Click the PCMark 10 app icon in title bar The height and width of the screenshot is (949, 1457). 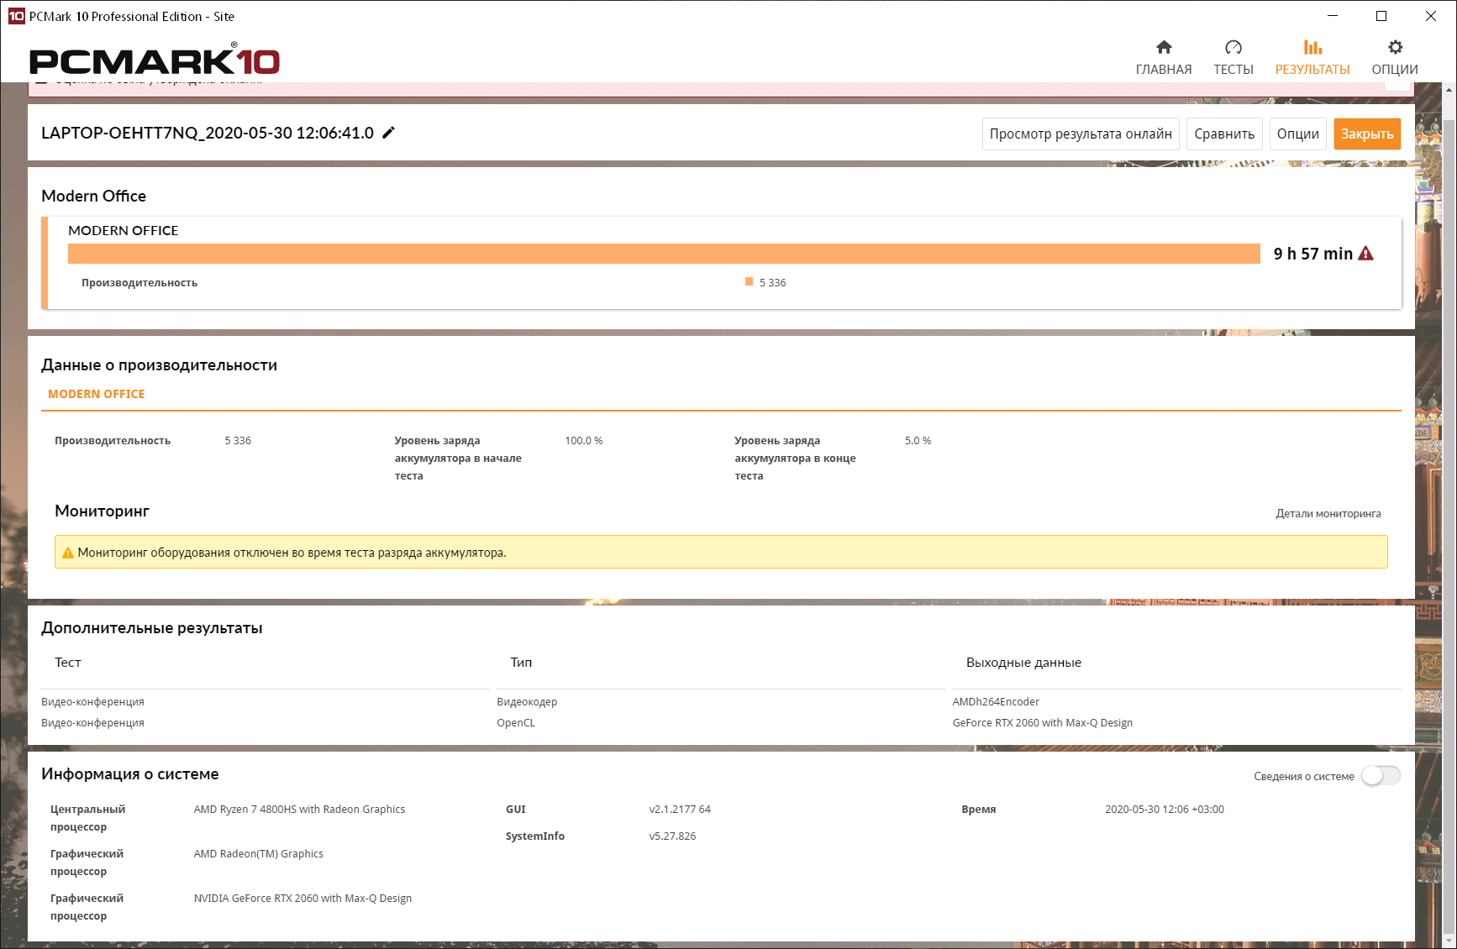coord(16,16)
